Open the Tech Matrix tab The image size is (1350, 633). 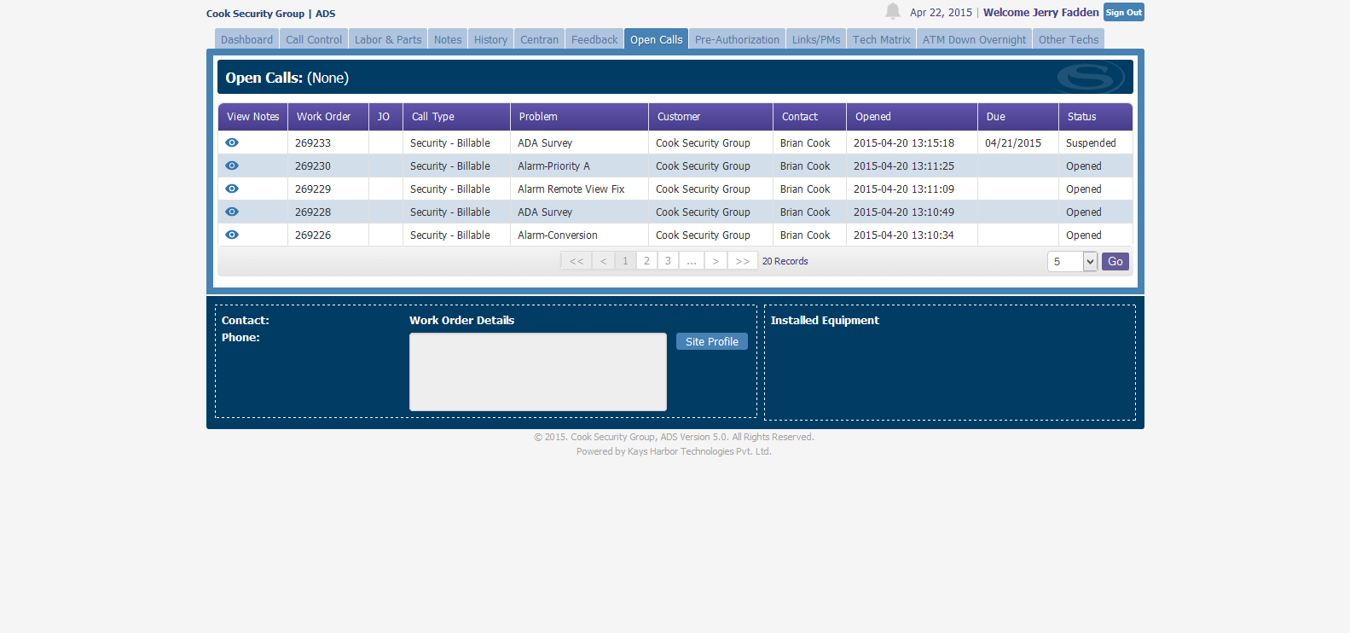881,39
